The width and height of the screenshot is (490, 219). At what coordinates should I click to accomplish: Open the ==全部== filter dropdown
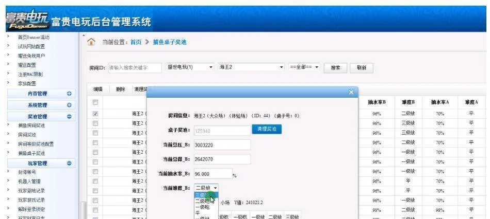pos(304,67)
